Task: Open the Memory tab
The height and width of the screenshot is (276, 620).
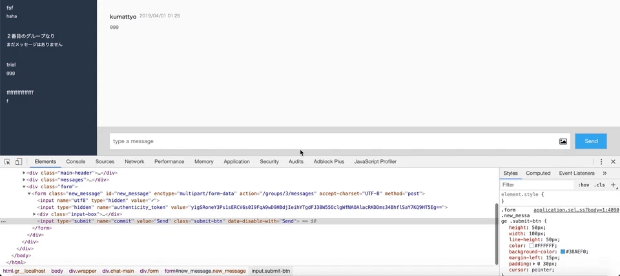Action: pyautogui.click(x=203, y=161)
